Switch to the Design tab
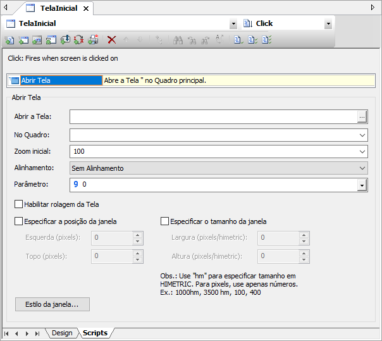Image resolution: width=382 pixels, height=341 pixels. [62, 333]
